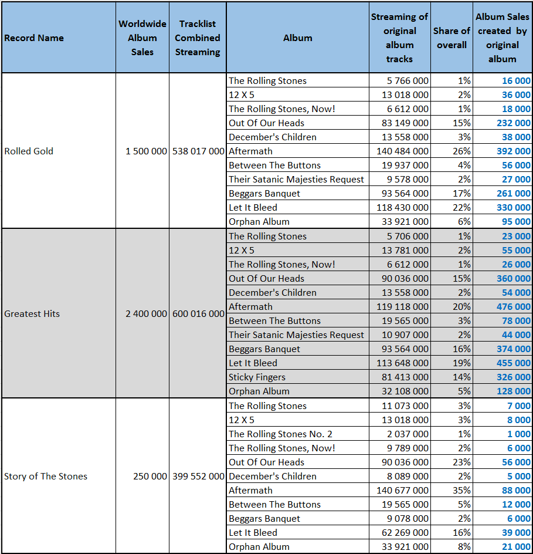Click the 330 000 album sales value

pyautogui.click(x=514, y=207)
